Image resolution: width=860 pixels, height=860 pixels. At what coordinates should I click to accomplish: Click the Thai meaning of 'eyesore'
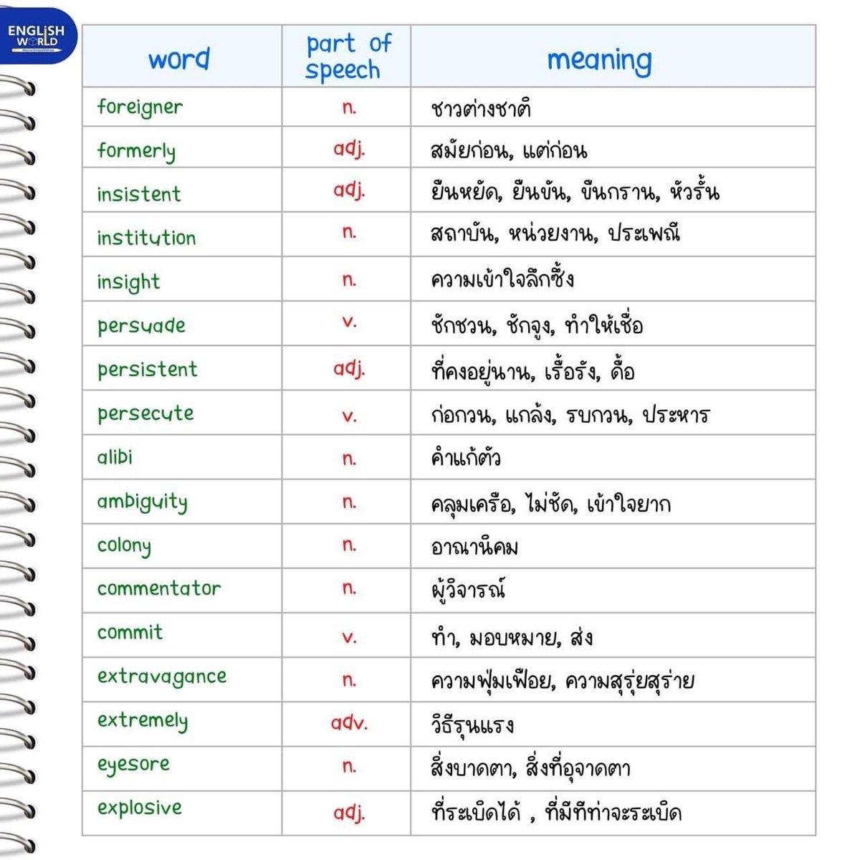530,768
